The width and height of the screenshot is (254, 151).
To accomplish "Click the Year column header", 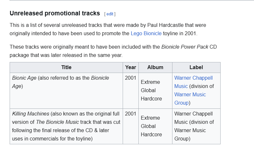I will click(x=131, y=67).
